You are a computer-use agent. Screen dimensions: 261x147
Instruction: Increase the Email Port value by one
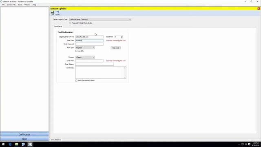coord(122,36)
